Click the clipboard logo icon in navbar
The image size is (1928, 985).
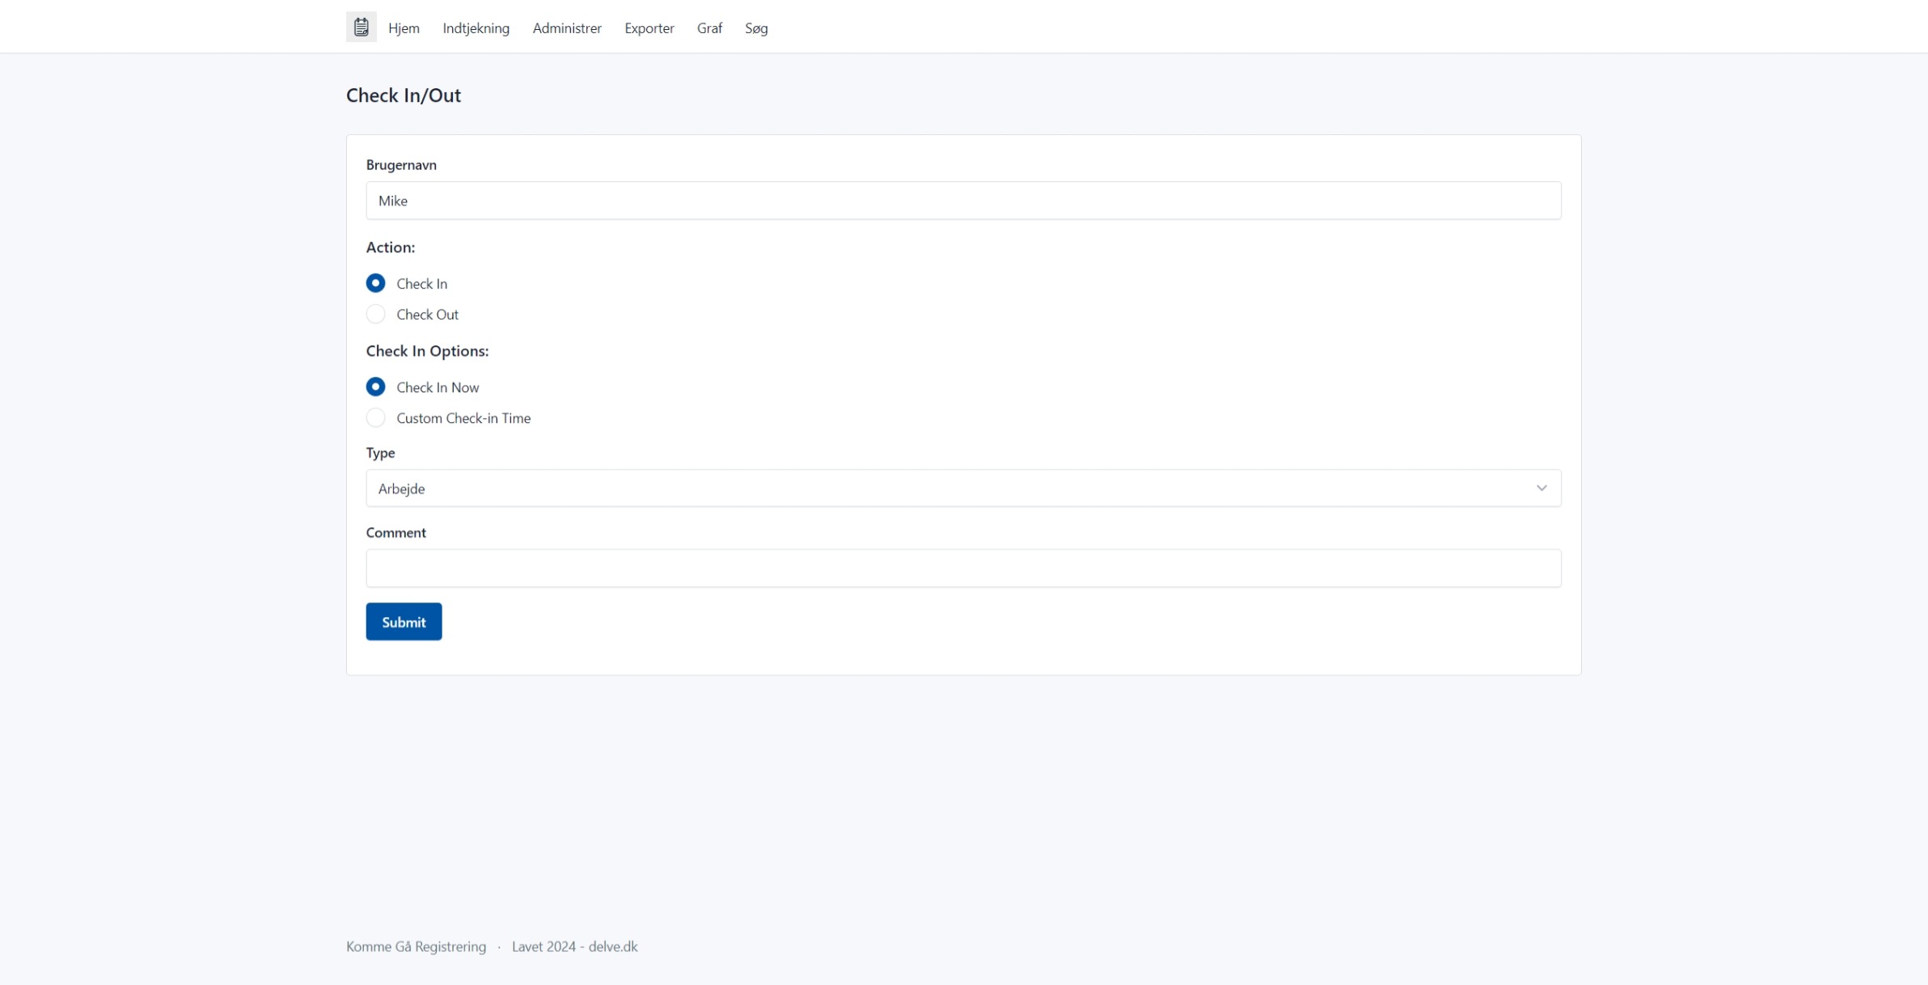(x=361, y=27)
